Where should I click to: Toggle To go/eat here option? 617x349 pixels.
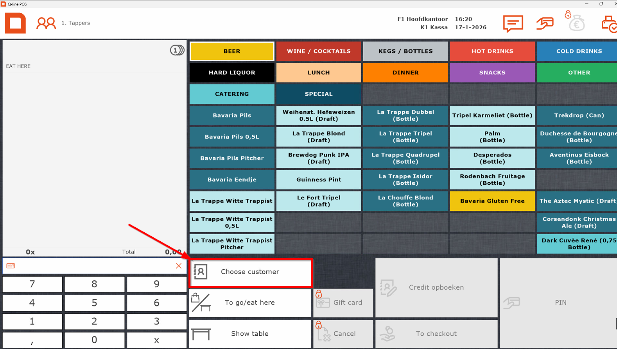tap(250, 303)
